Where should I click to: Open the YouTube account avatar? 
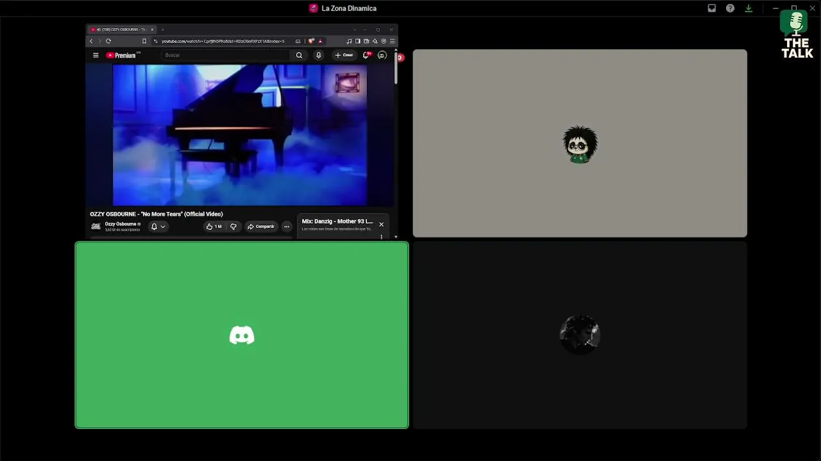pyautogui.click(x=382, y=55)
